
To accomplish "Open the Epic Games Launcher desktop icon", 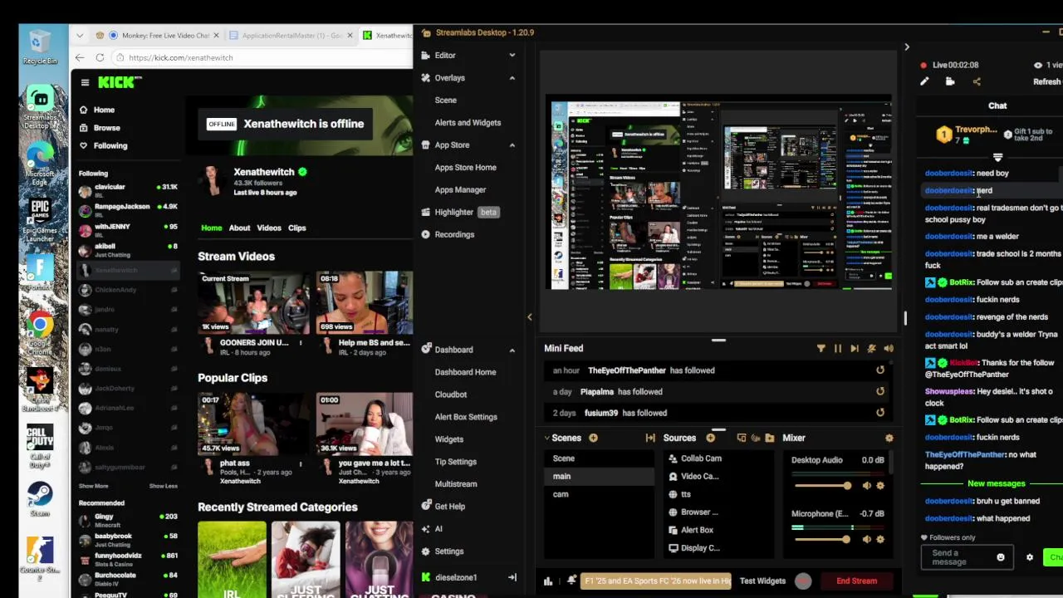I will click(39, 220).
